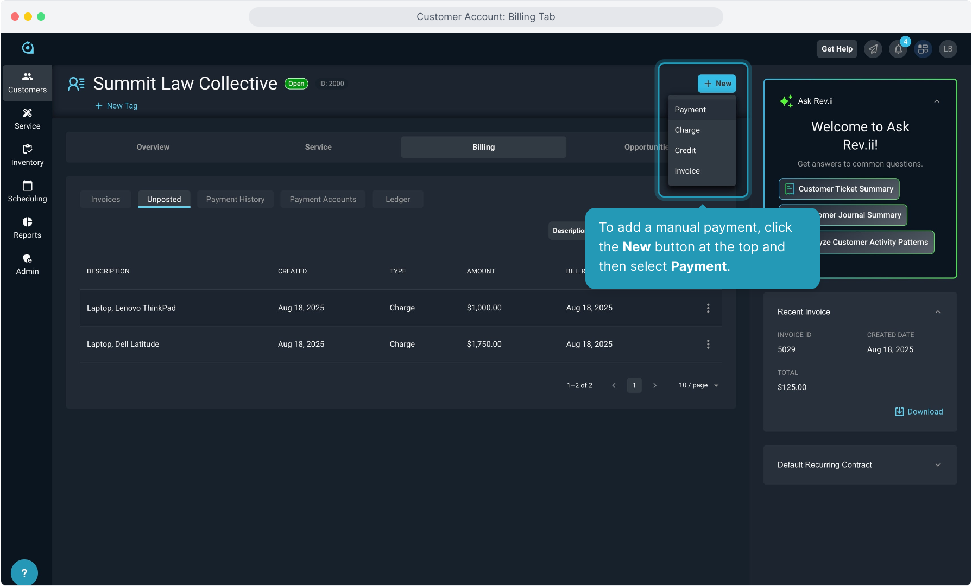Image resolution: width=972 pixels, height=586 pixels.
Task: Collapse the Ask Rev.ii panel
Action: coord(936,101)
